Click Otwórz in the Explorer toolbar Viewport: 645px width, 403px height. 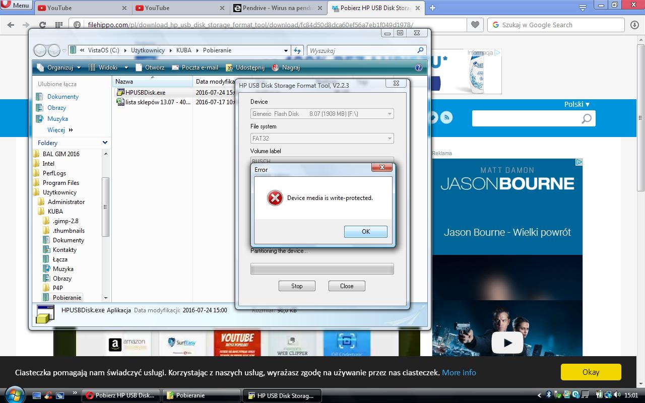pos(150,68)
